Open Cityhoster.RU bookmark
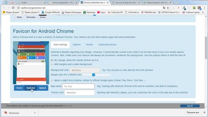The height and width of the screenshot is (117, 208). (x=115, y=12)
